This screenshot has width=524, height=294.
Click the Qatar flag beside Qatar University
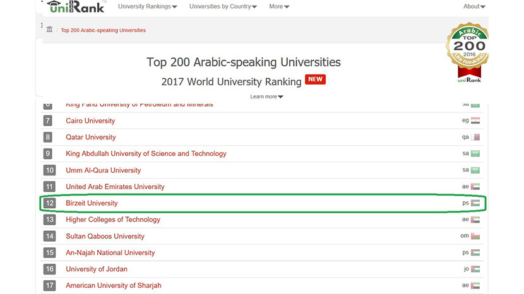pyautogui.click(x=475, y=137)
